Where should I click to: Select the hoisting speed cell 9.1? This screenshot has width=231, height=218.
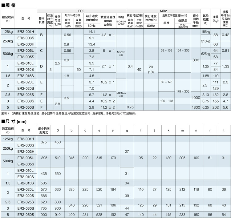pos(91,38)
